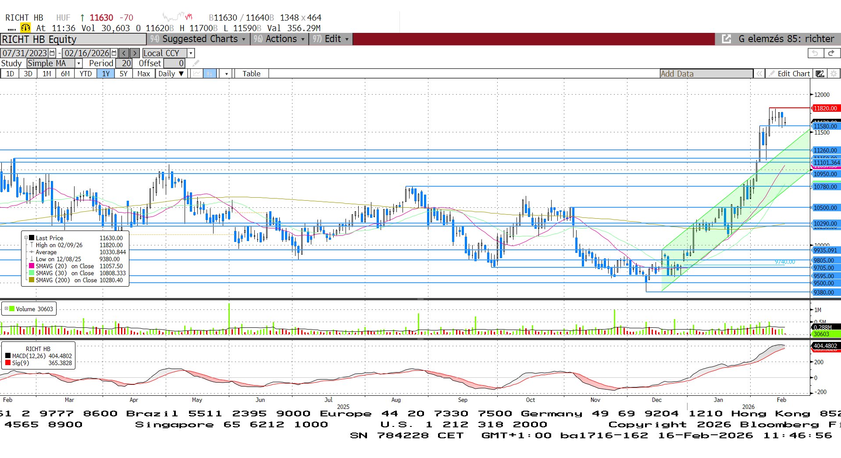Open the start date calendar picker
Image resolution: width=841 pixels, height=458 pixels.
point(52,53)
